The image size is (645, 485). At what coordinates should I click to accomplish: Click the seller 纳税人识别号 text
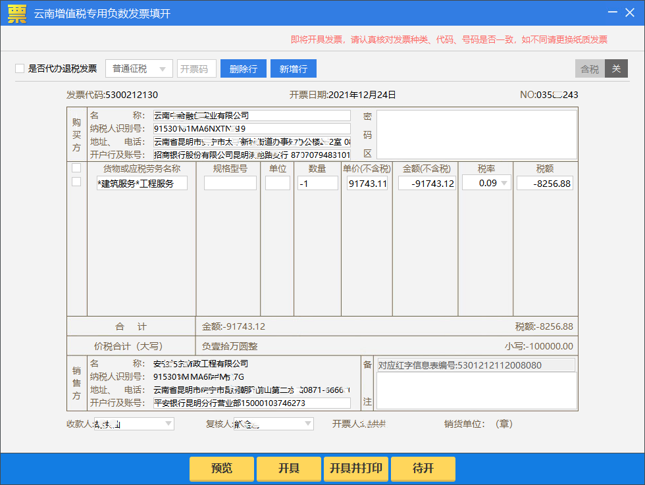point(199,377)
